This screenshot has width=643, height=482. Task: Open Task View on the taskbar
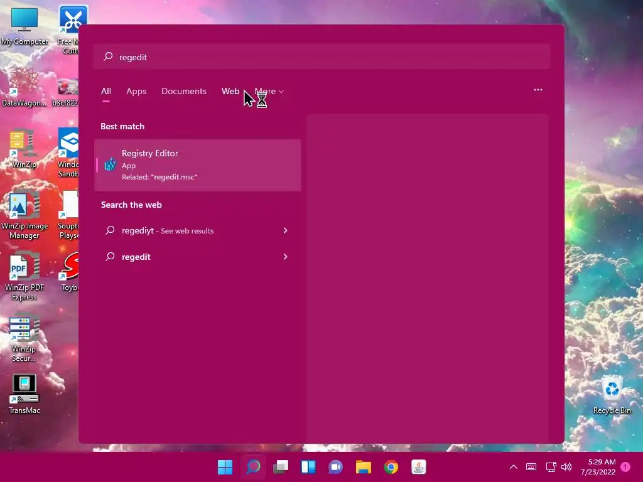tap(281, 467)
